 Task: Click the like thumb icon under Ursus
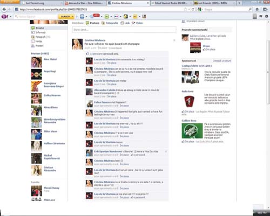click(204, 50)
